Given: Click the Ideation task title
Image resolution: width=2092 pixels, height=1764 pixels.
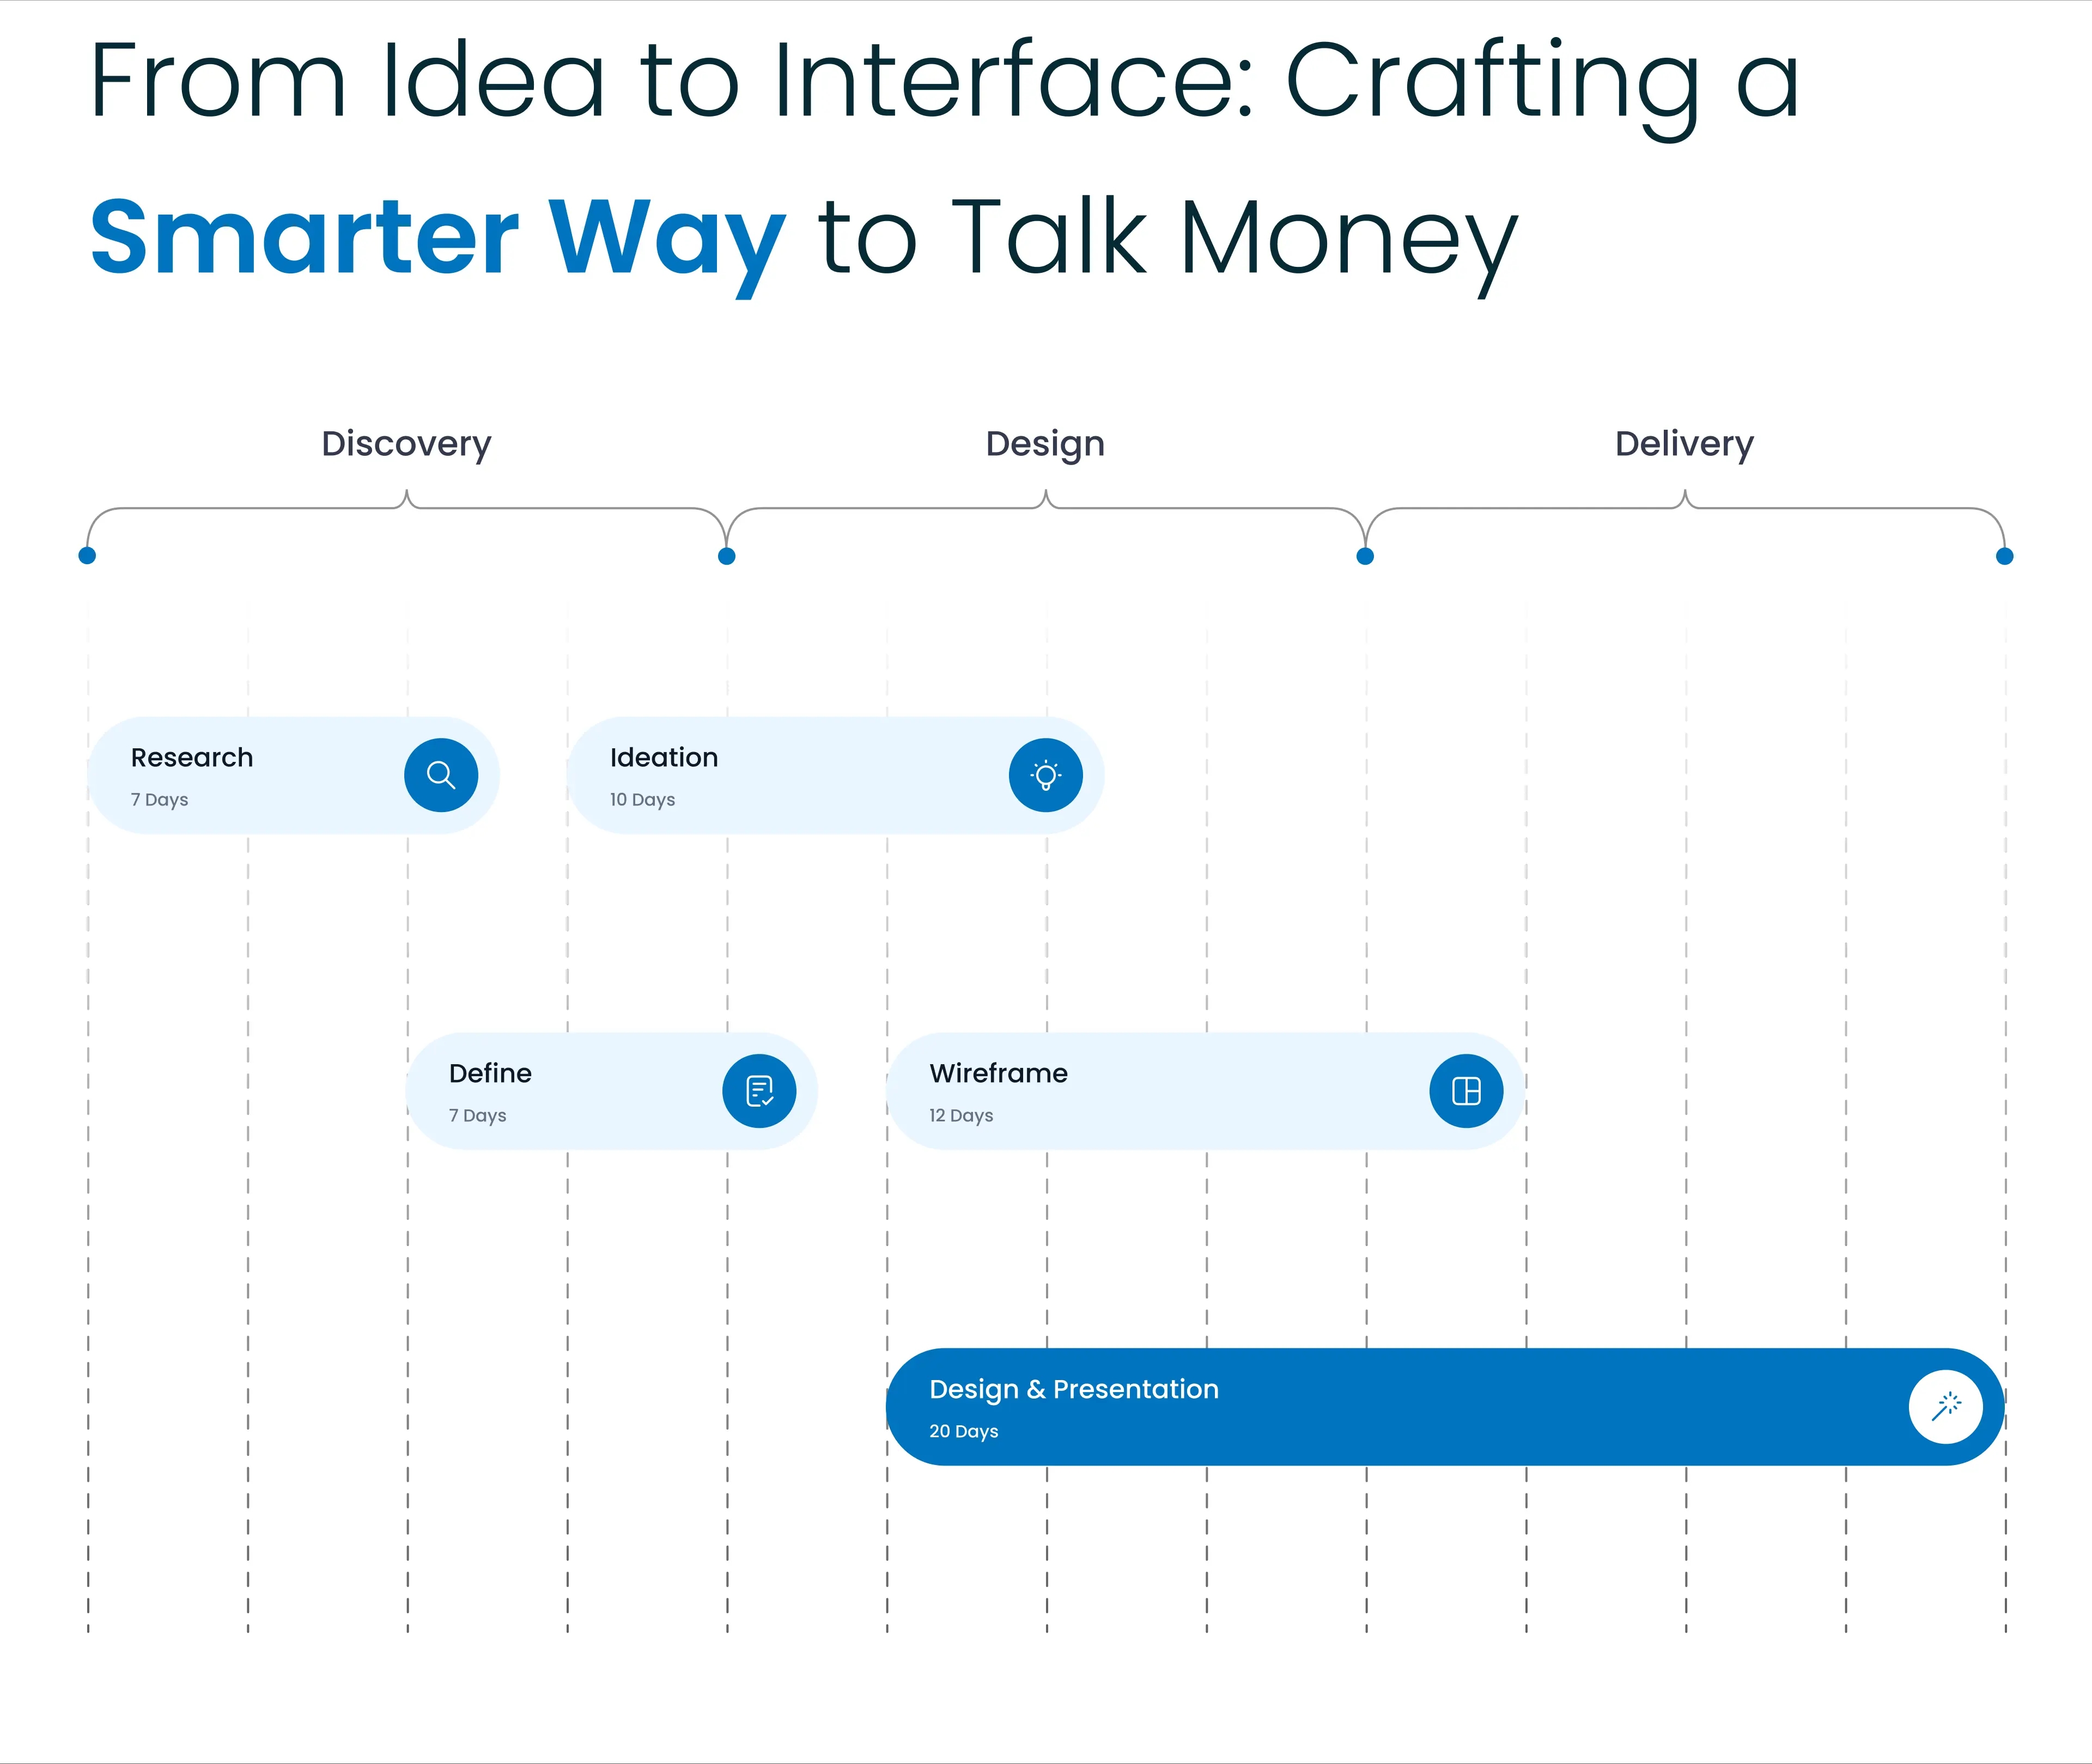Looking at the screenshot, I should (664, 757).
